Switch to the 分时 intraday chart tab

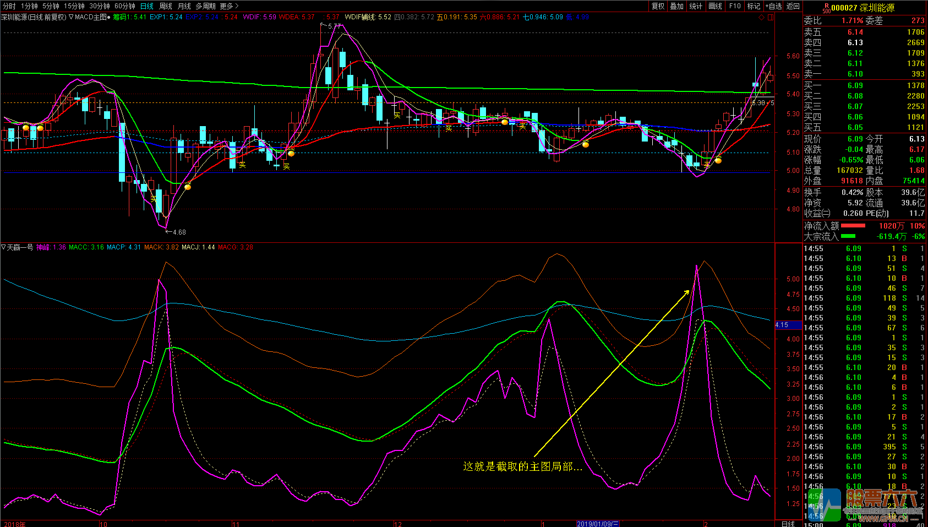[9, 6]
